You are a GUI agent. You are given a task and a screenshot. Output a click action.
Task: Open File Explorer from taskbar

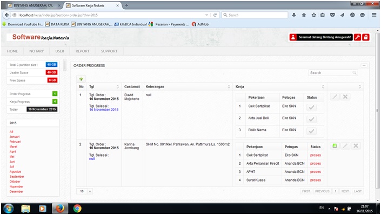tap(26, 209)
